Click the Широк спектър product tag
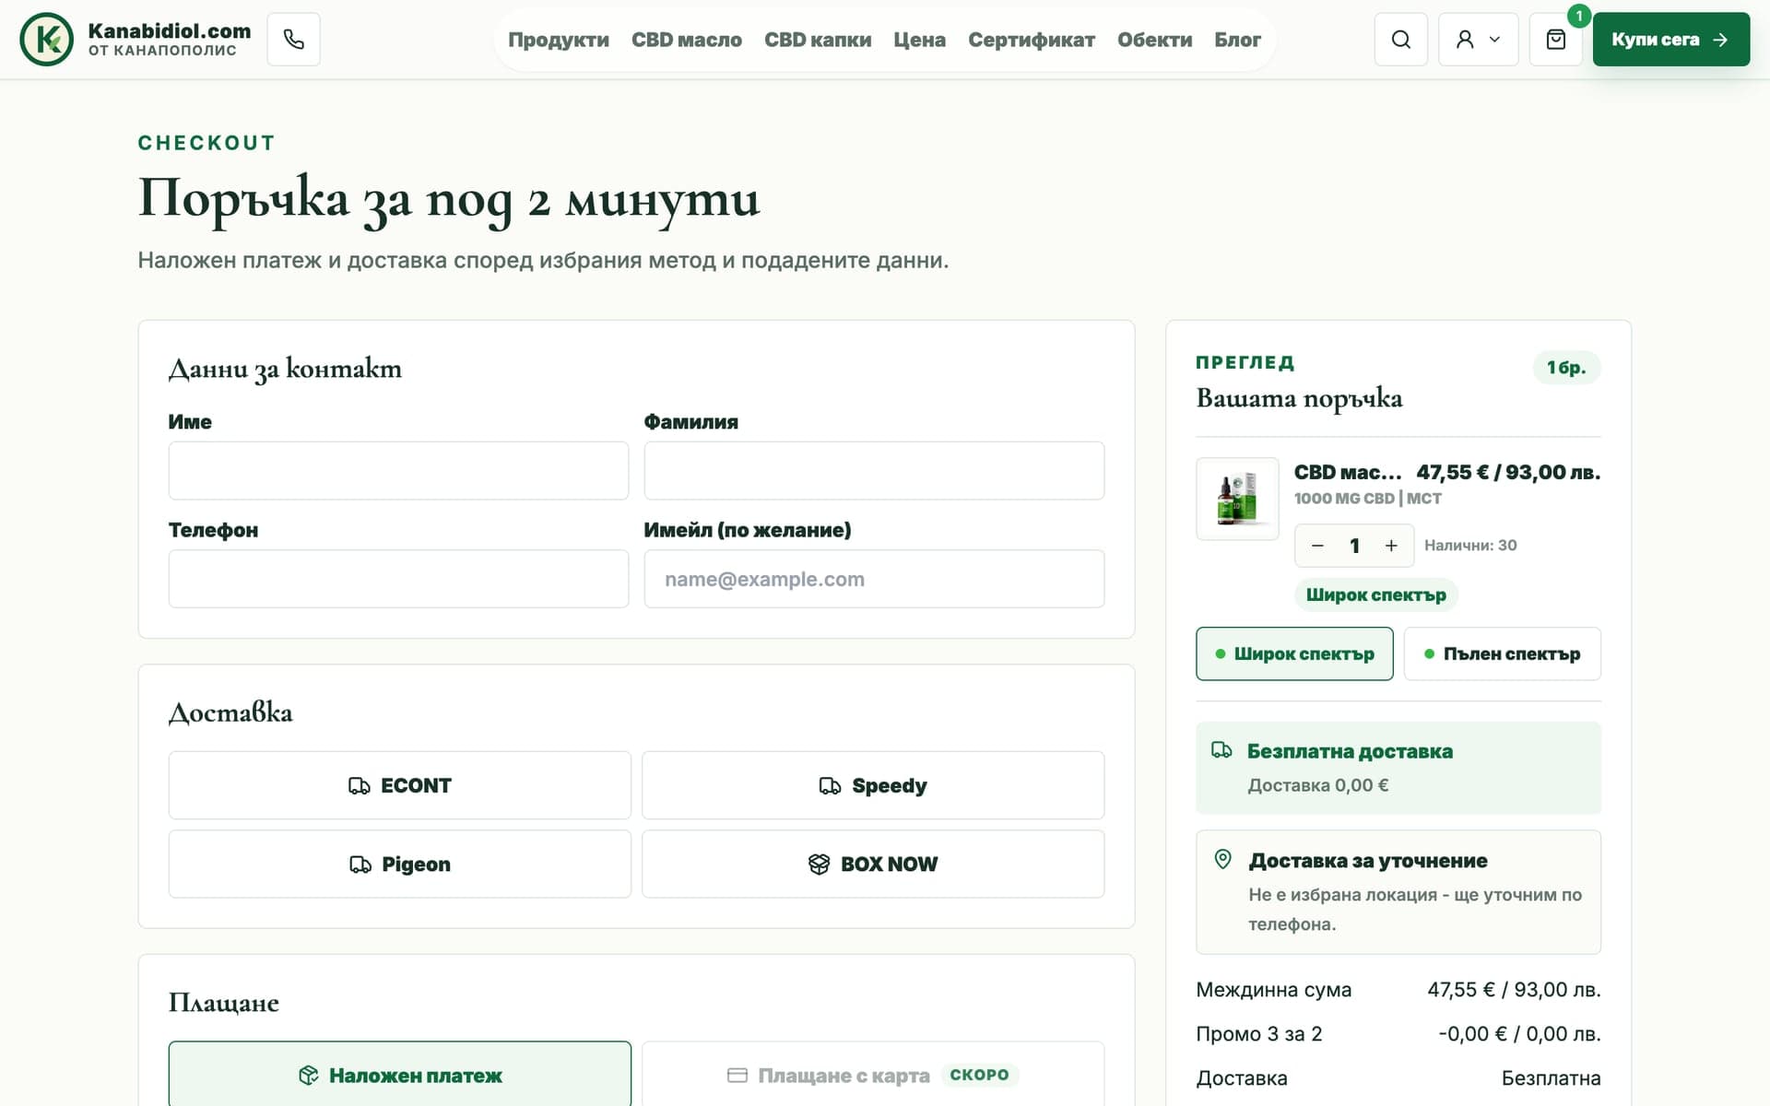 click(x=1375, y=595)
